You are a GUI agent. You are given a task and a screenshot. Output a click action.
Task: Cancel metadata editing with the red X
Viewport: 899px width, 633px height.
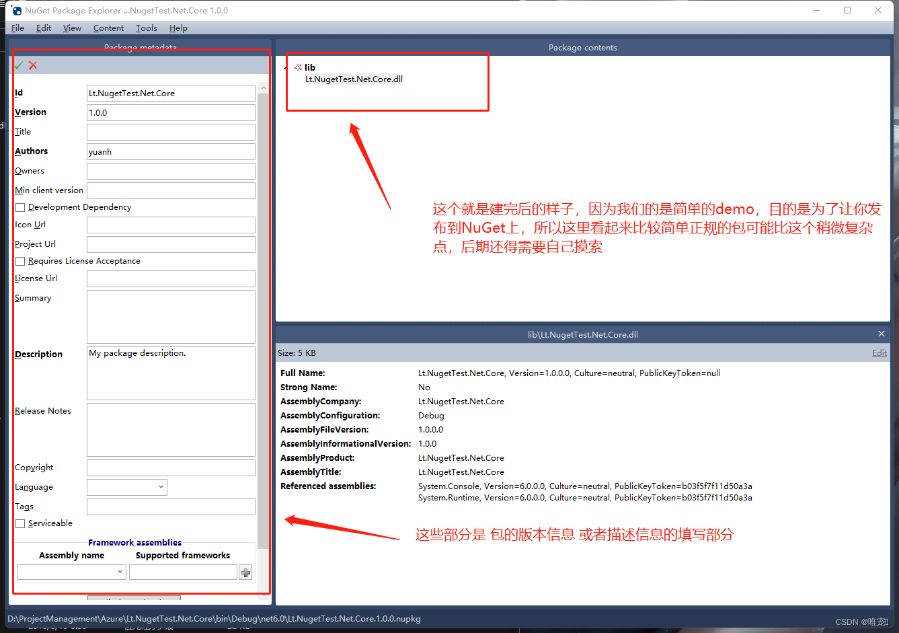[33, 65]
